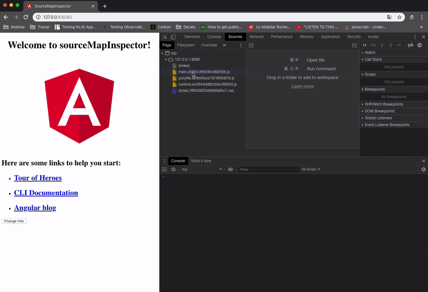Open the All levels log dropdown

[311, 169]
